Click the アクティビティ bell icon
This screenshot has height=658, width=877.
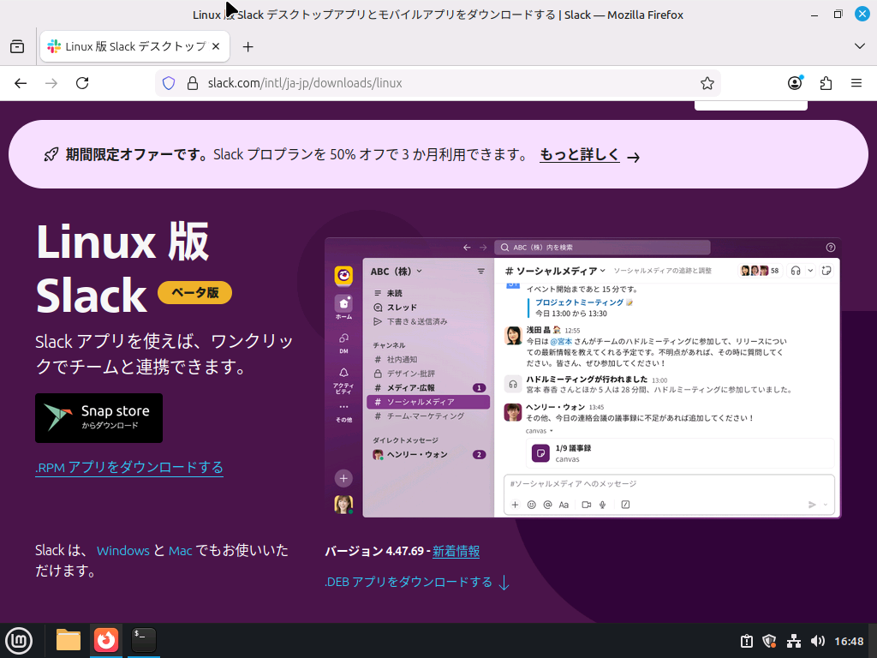point(342,371)
